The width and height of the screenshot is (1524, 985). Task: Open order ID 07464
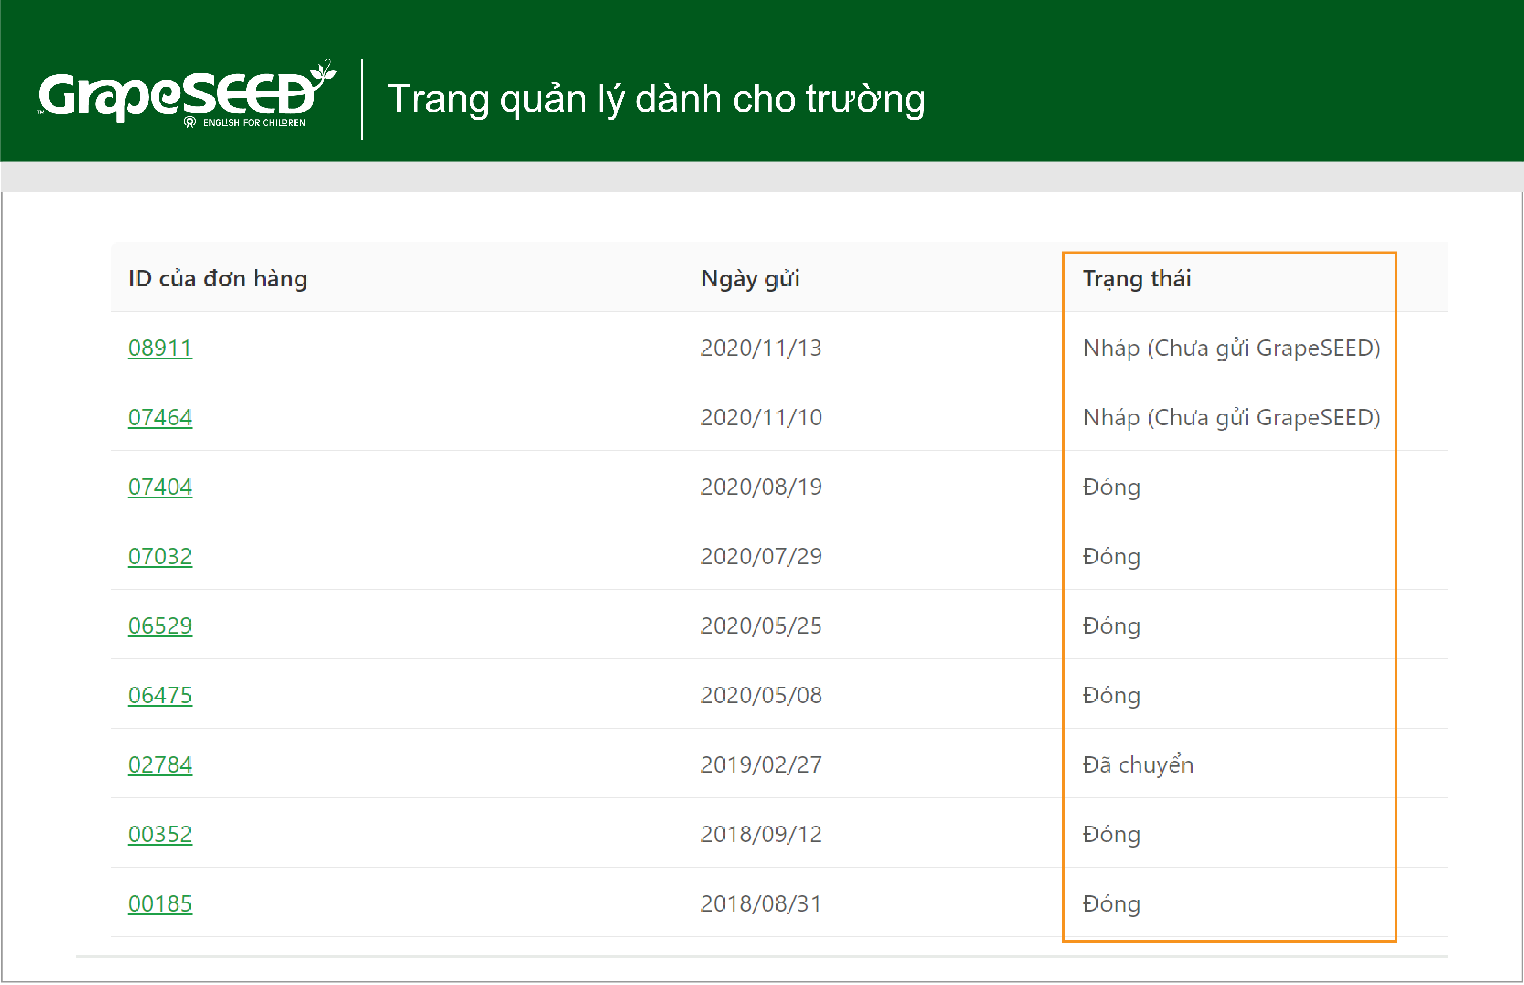point(160,418)
